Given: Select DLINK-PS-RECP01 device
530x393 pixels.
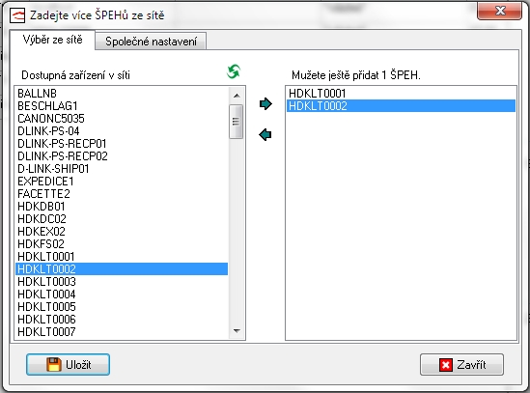Looking at the screenshot, I should pyautogui.click(x=122, y=144).
